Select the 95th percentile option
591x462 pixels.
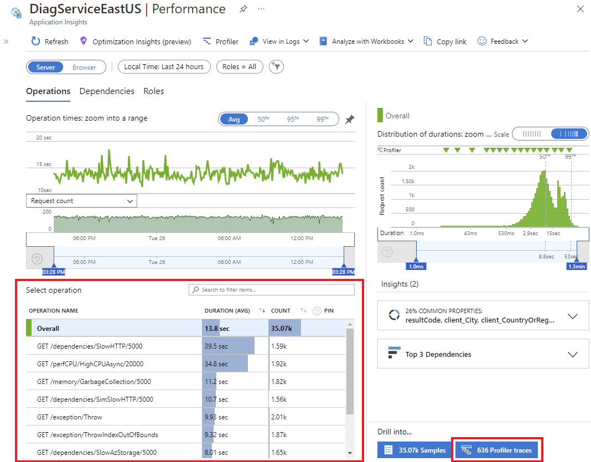293,119
